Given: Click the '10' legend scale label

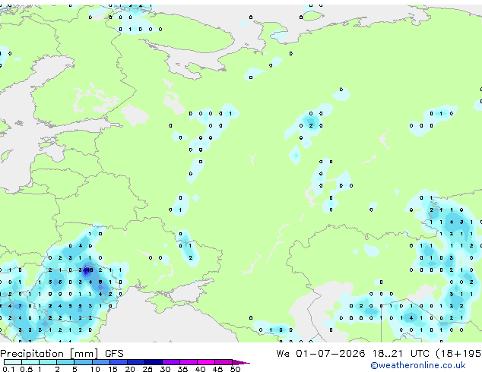Looking at the screenshot, I should pyautogui.click(x=95, y=369).
